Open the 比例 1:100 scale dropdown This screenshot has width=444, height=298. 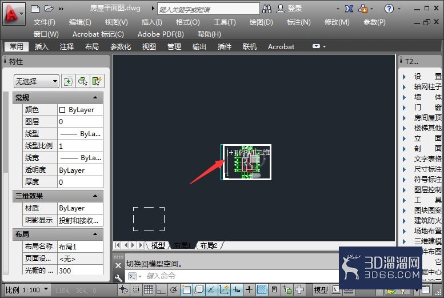pyautogui.click(x=27, y=290)
